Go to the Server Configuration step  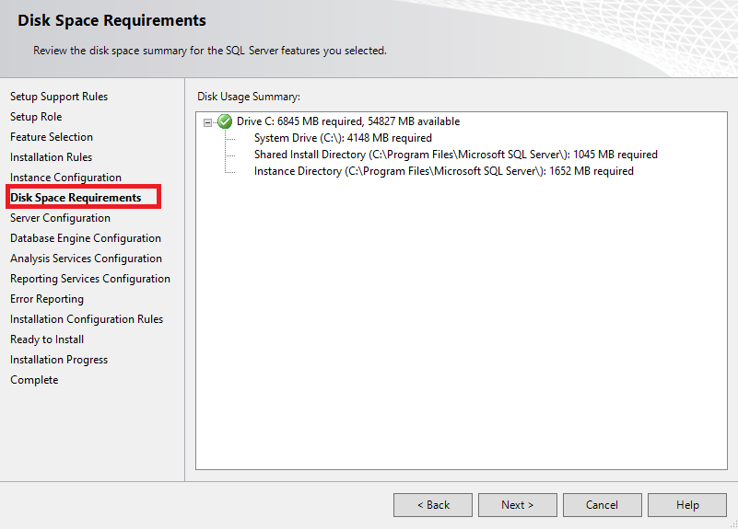pyautogui.click(x=60, y=218)
